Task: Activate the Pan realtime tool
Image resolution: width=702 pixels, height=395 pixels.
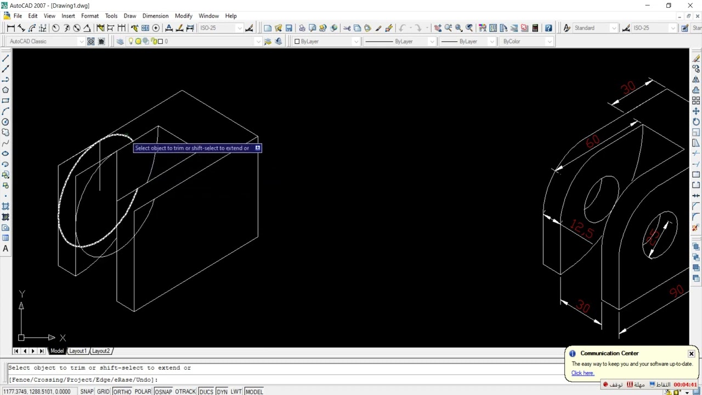Action: coord(438,28)
